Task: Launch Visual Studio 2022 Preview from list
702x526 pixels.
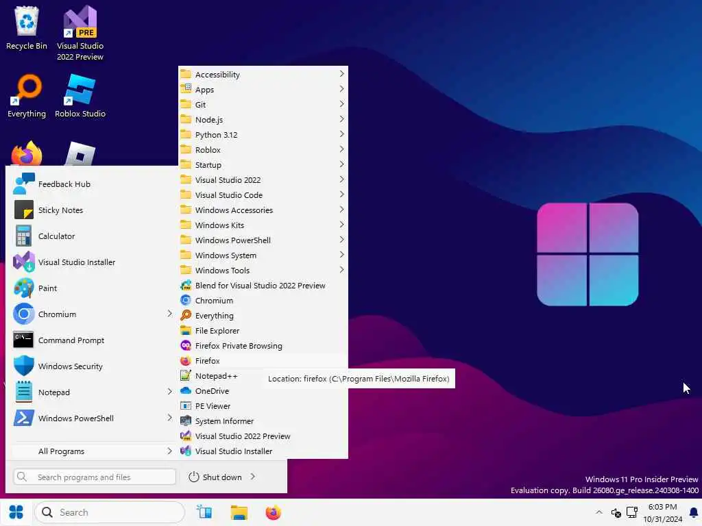Action: click(x=263, y=436)
